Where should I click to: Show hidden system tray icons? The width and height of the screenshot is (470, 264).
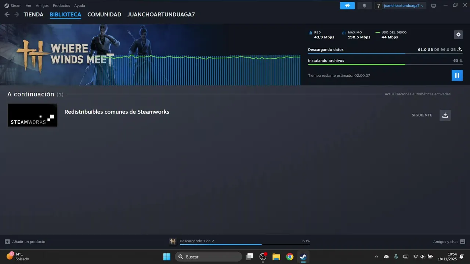[376, 257]
